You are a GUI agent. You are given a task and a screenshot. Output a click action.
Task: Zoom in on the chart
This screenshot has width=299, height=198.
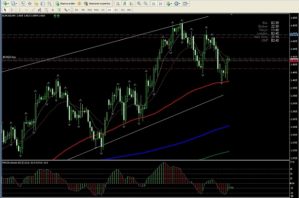point(139,3)
